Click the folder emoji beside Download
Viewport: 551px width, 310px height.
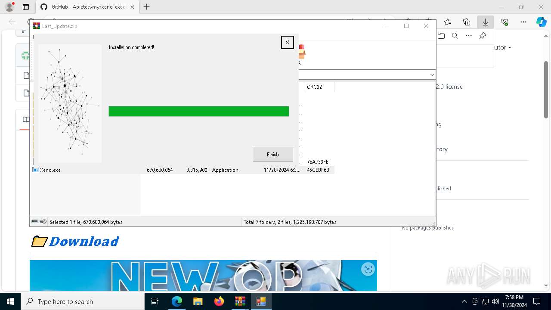click(40, 241)
